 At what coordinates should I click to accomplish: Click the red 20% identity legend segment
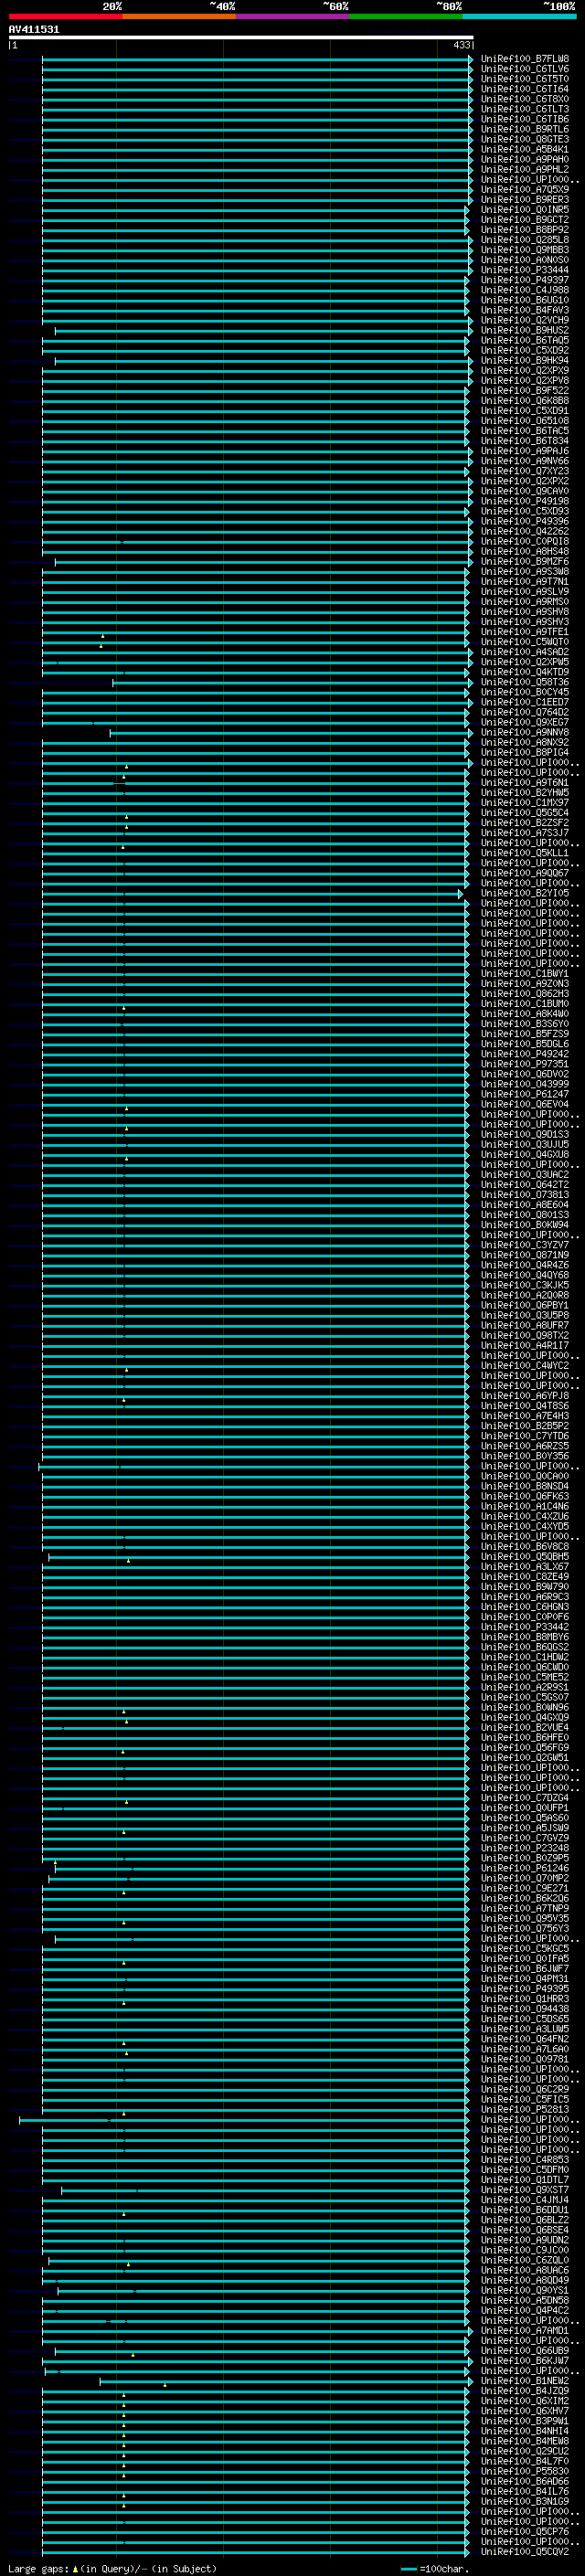(x=65, y=16)
